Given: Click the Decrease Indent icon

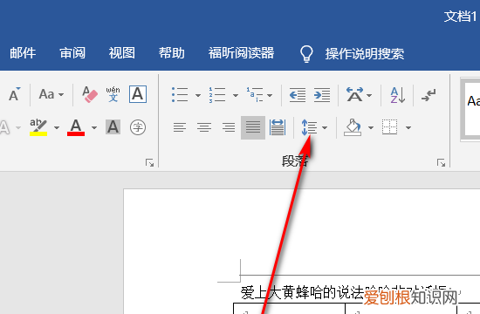Looking at the screenshot, I should 298,94.
